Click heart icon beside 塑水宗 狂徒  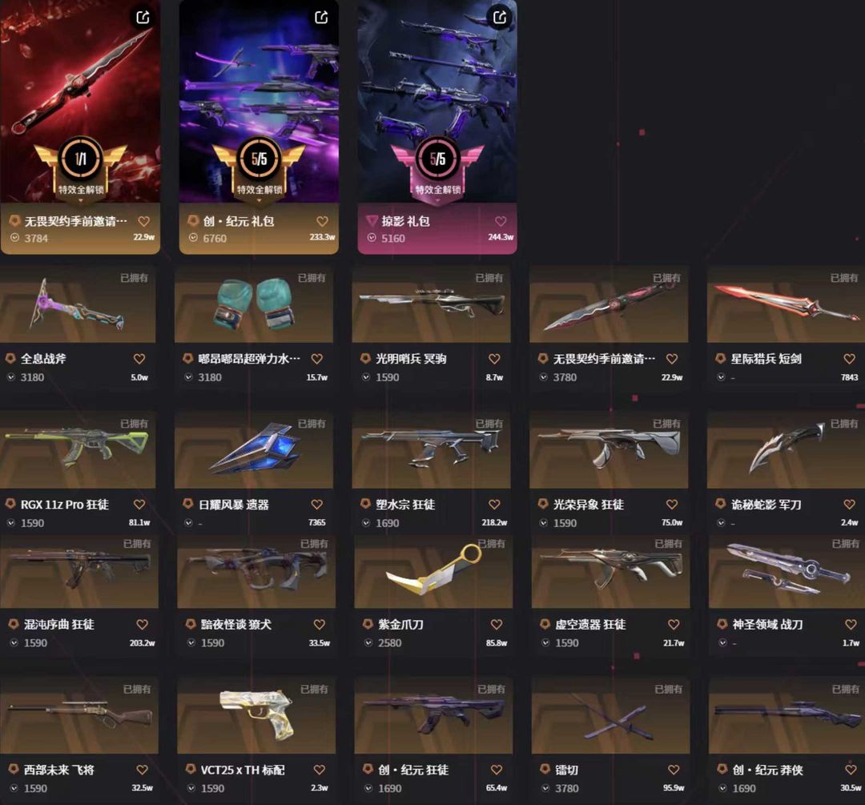click(x=494, y=505)
